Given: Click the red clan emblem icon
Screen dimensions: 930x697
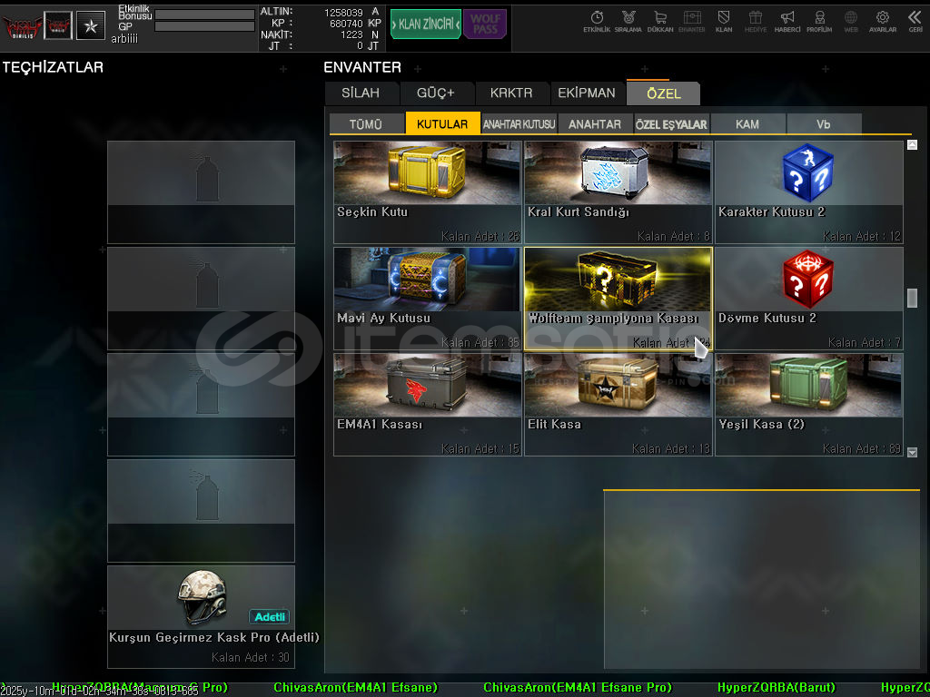Looking at the screenshot, I should point(58,26).
